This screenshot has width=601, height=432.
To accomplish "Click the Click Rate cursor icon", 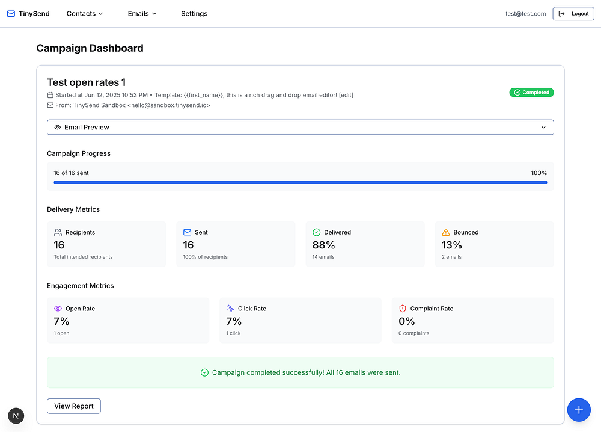I will tap(230, 309).
